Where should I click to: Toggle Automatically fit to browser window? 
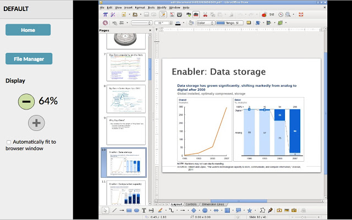coord(9,142)
